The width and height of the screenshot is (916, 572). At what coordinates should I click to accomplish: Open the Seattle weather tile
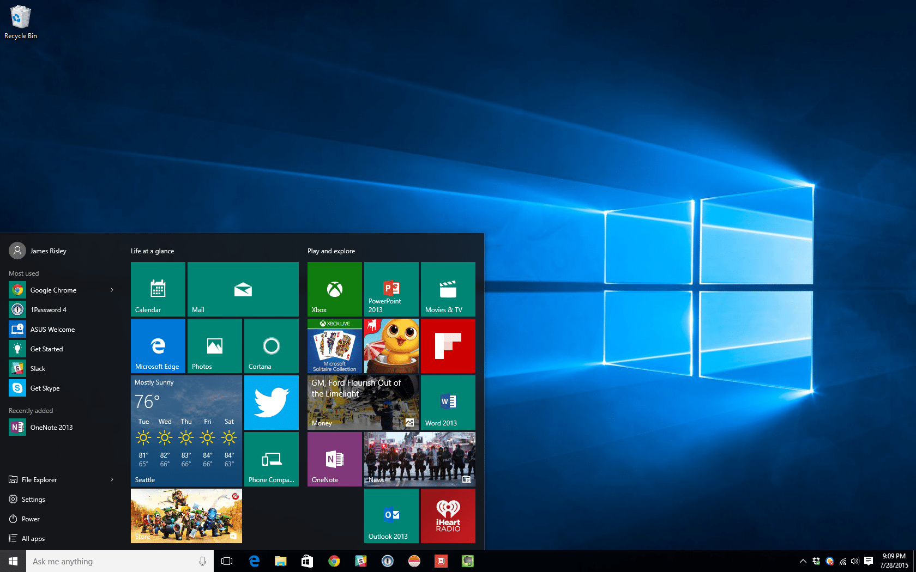186,431
